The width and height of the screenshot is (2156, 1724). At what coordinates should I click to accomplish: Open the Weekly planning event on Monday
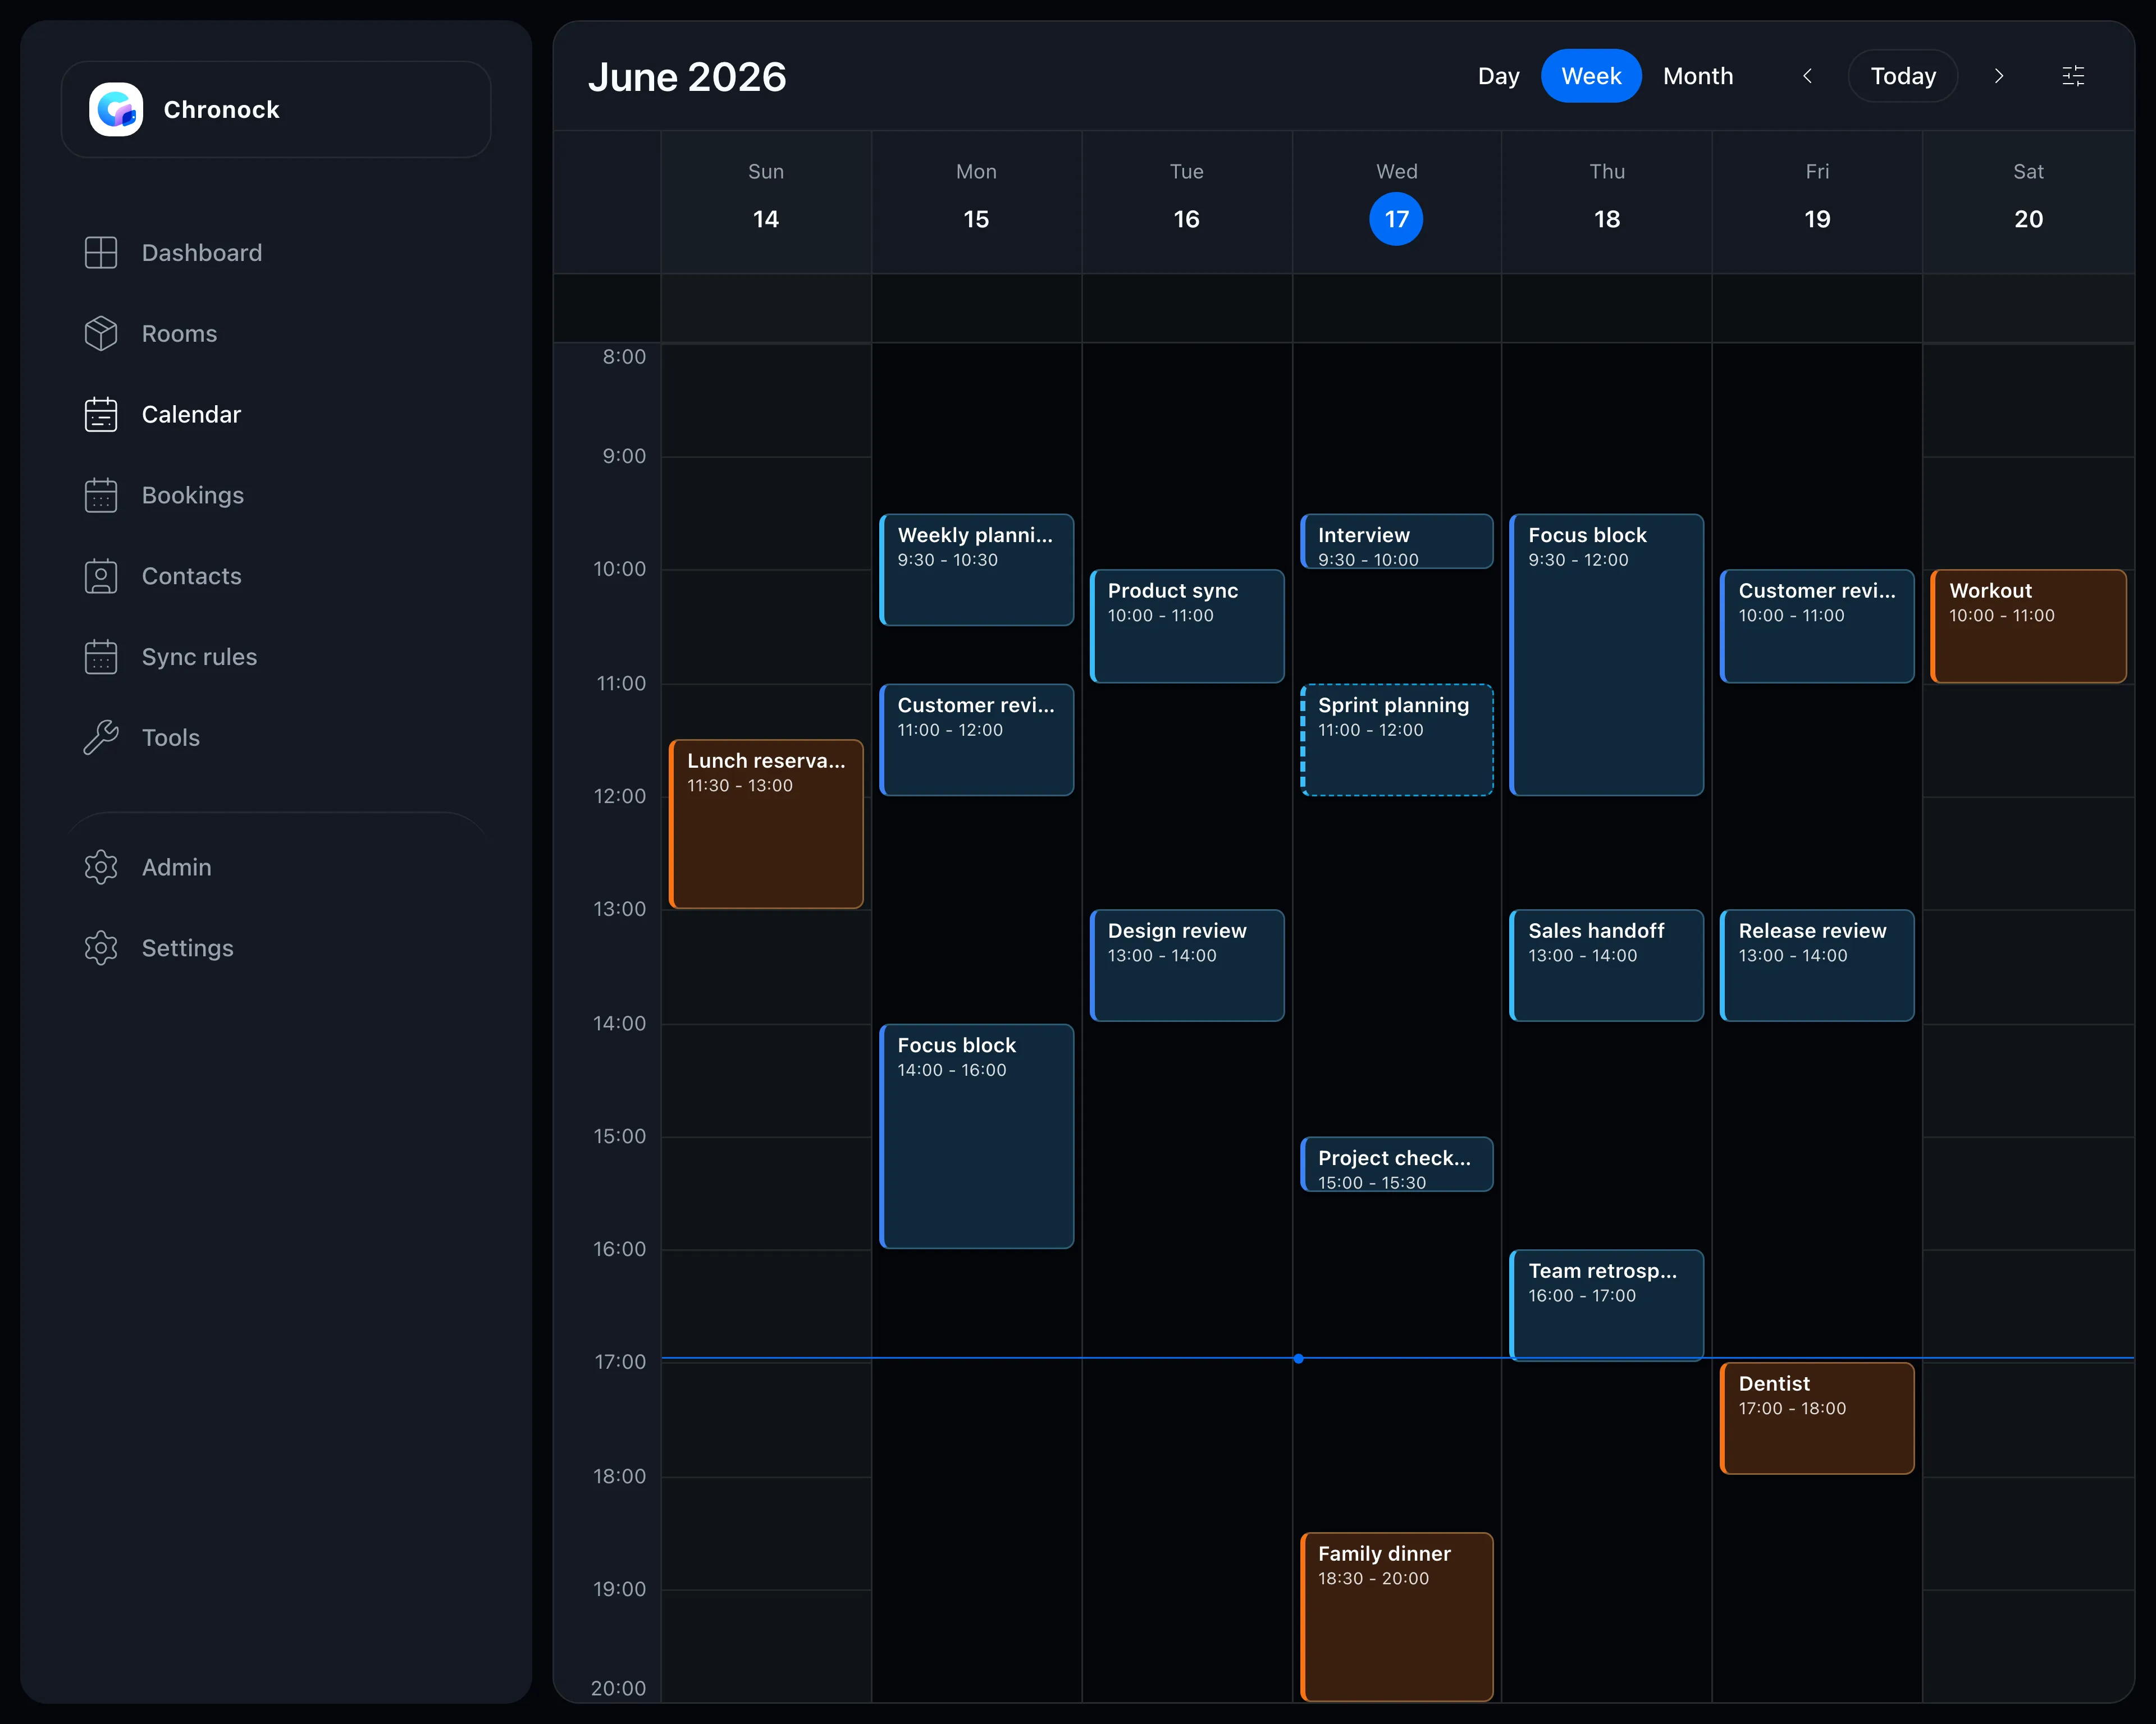coord(976,570)
